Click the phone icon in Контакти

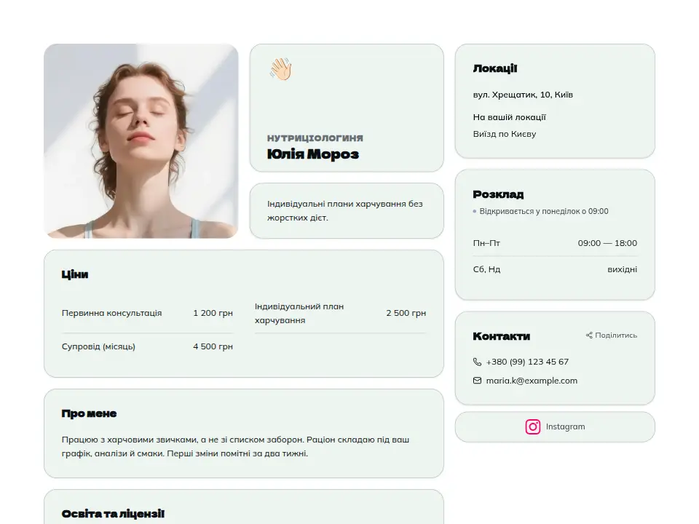coord(477,362)
